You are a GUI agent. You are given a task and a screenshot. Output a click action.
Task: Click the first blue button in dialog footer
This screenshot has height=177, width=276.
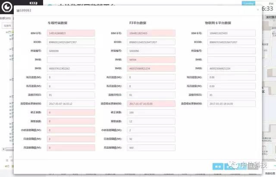218,166
